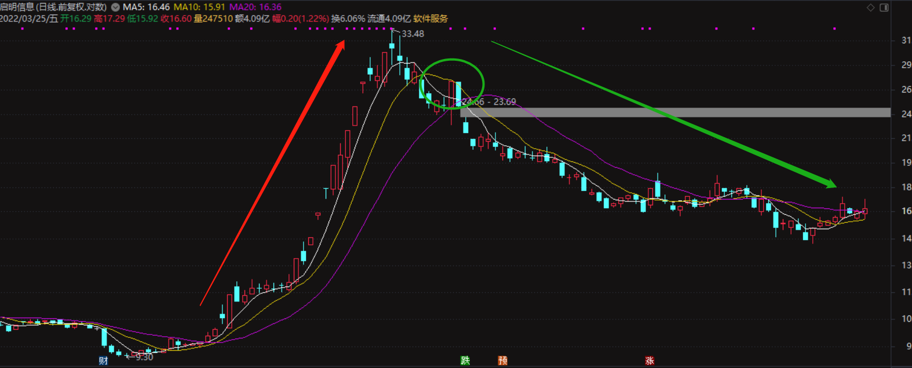Click the green 跌 event marker

click(465, 360)
